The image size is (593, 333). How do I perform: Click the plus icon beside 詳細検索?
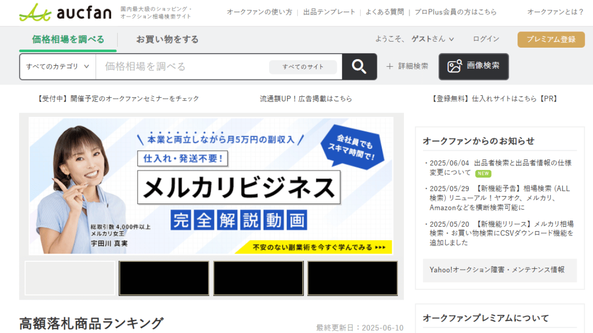click(390, 67)
